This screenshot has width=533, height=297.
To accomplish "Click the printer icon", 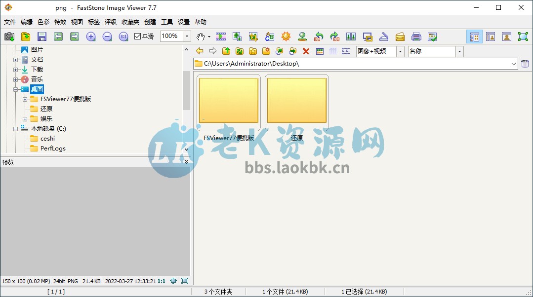I will [x=416, y=37].
